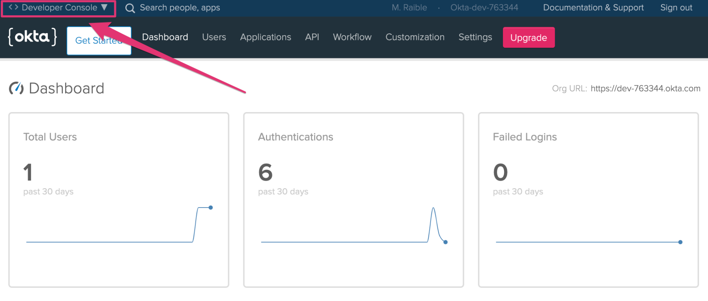Click Sign out
This screenshot has width=708, height=301.
676,8
